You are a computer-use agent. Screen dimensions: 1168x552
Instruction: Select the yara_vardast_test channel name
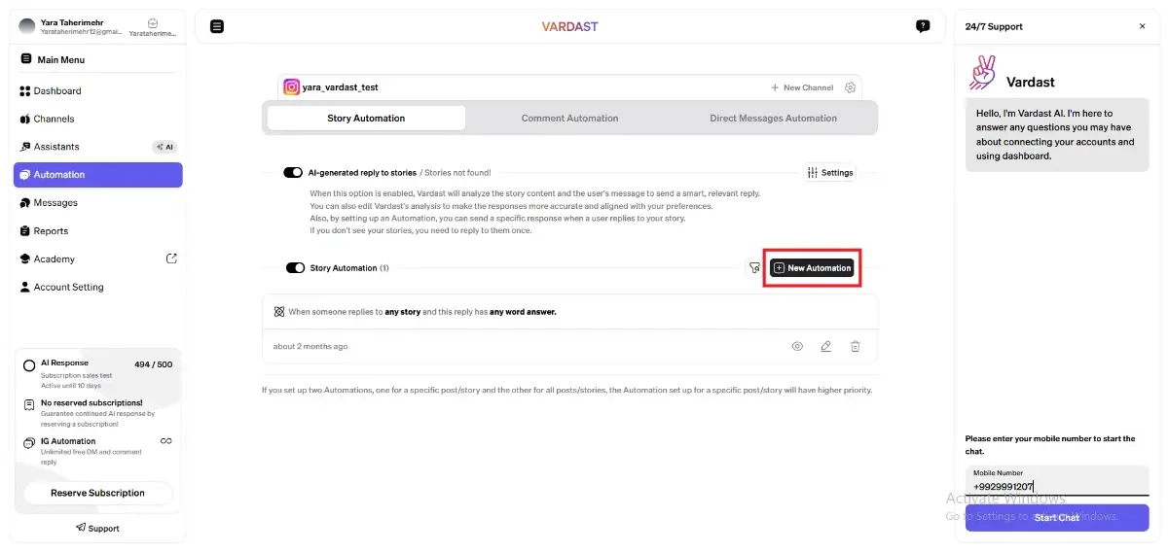pos(340,87)
